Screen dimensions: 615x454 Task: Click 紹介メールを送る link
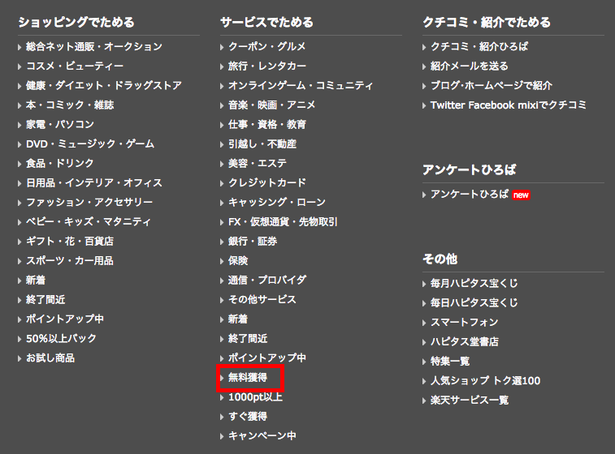[470, 66]
